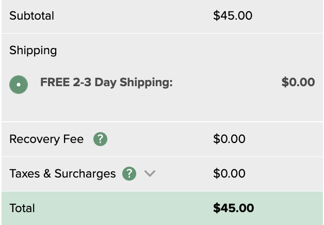
Task: Click the word Taxes in taxes row
Action: 25,173
